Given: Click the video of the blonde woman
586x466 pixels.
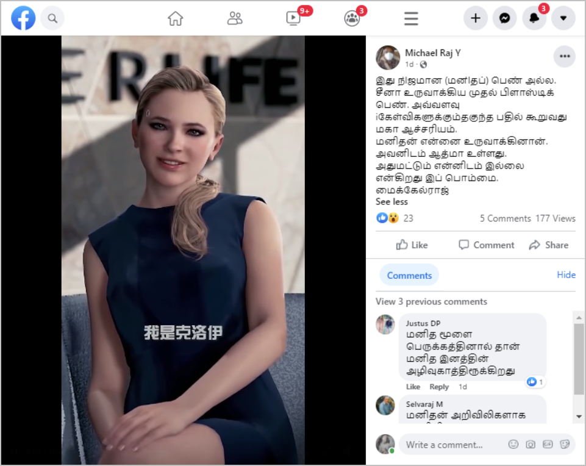Looking at the screenshot, I should pos(183,250).
